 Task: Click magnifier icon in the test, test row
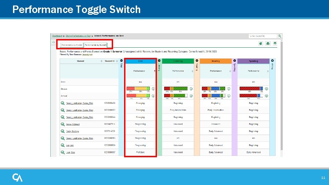[62, 145]
